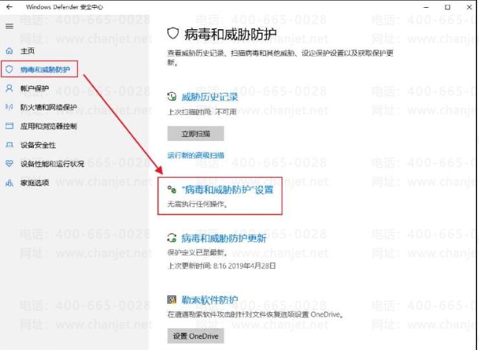Image resolution: width=479 pixels, height=350 pixels.
Task: Click the large shield icon in page heading
Action: click(x=173, y=33)
